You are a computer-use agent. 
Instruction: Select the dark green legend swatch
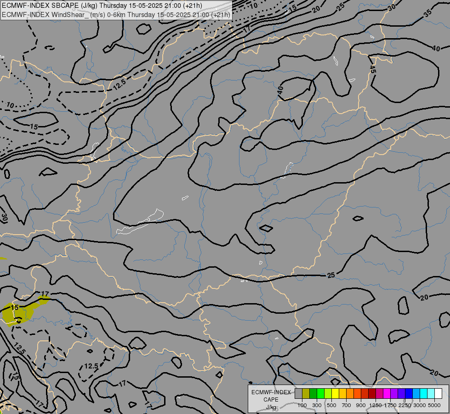pos(313,393)
